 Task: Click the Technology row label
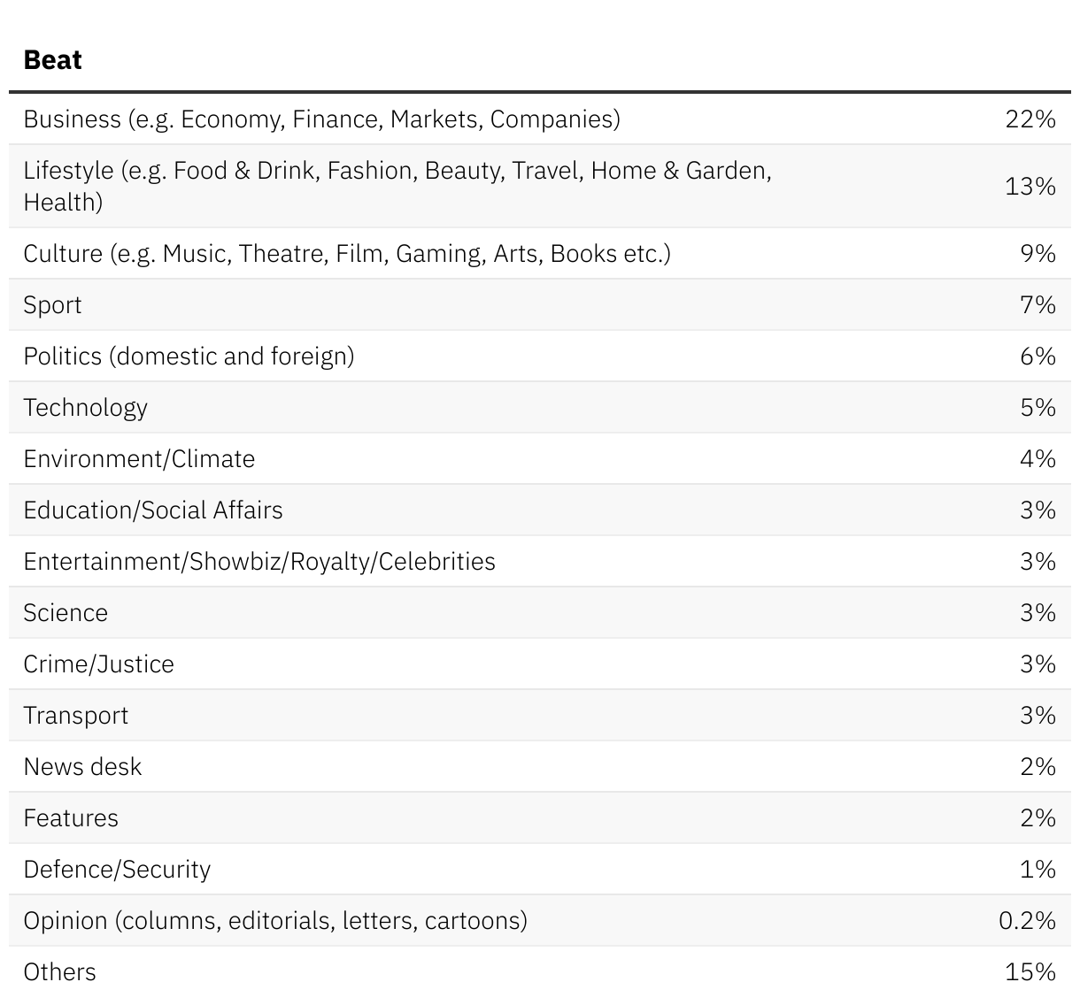tap(85, 408)
